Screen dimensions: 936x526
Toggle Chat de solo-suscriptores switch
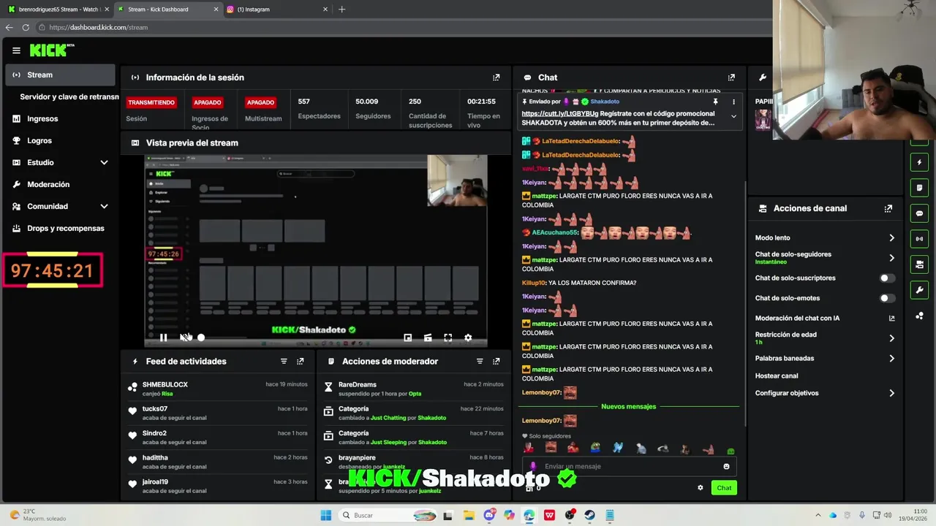[886, 278]
